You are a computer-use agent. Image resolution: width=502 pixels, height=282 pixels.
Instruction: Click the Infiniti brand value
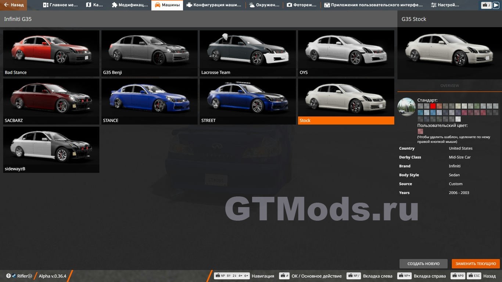coord(455,166)
